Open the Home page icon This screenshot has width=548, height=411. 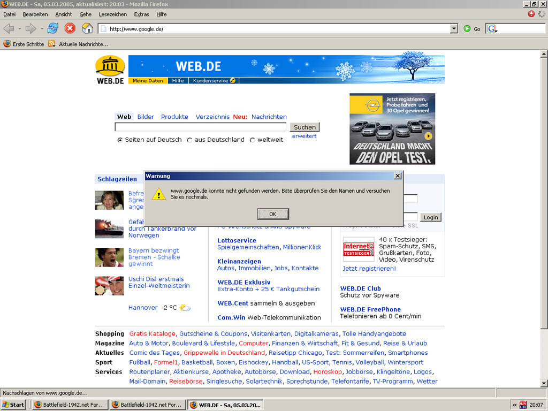pos(87,28)
